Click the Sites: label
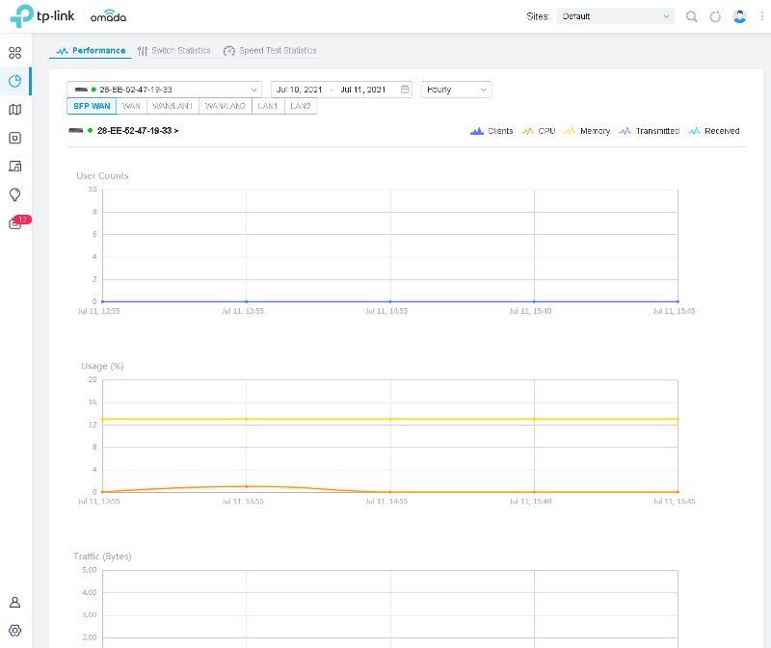 538,16
